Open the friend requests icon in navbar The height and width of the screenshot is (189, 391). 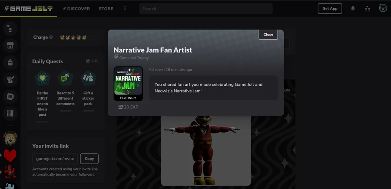pos(368,9)
